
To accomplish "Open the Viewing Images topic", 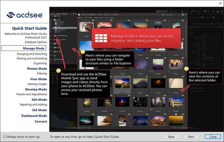I will pos(37,84).
